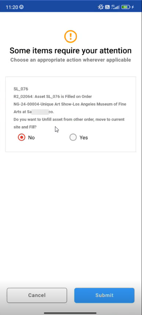The height and width of the screenshot is (315, 142).
Task: Submit the selected action
Action: 104,295
